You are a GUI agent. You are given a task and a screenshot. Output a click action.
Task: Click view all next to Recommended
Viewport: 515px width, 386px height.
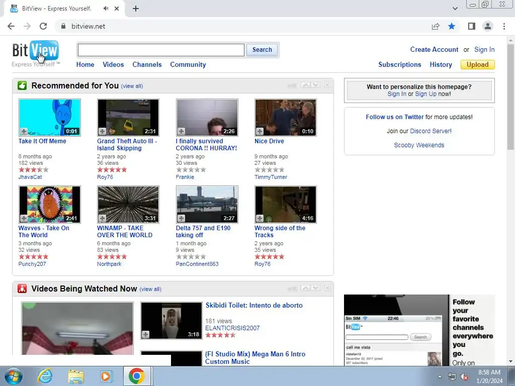click(x=132, y=86)
